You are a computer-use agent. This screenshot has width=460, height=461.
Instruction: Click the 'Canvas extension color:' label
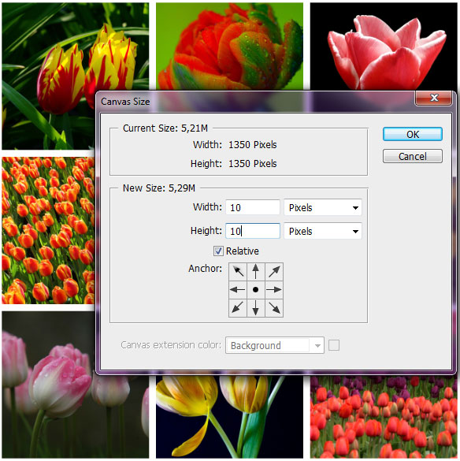171,345
